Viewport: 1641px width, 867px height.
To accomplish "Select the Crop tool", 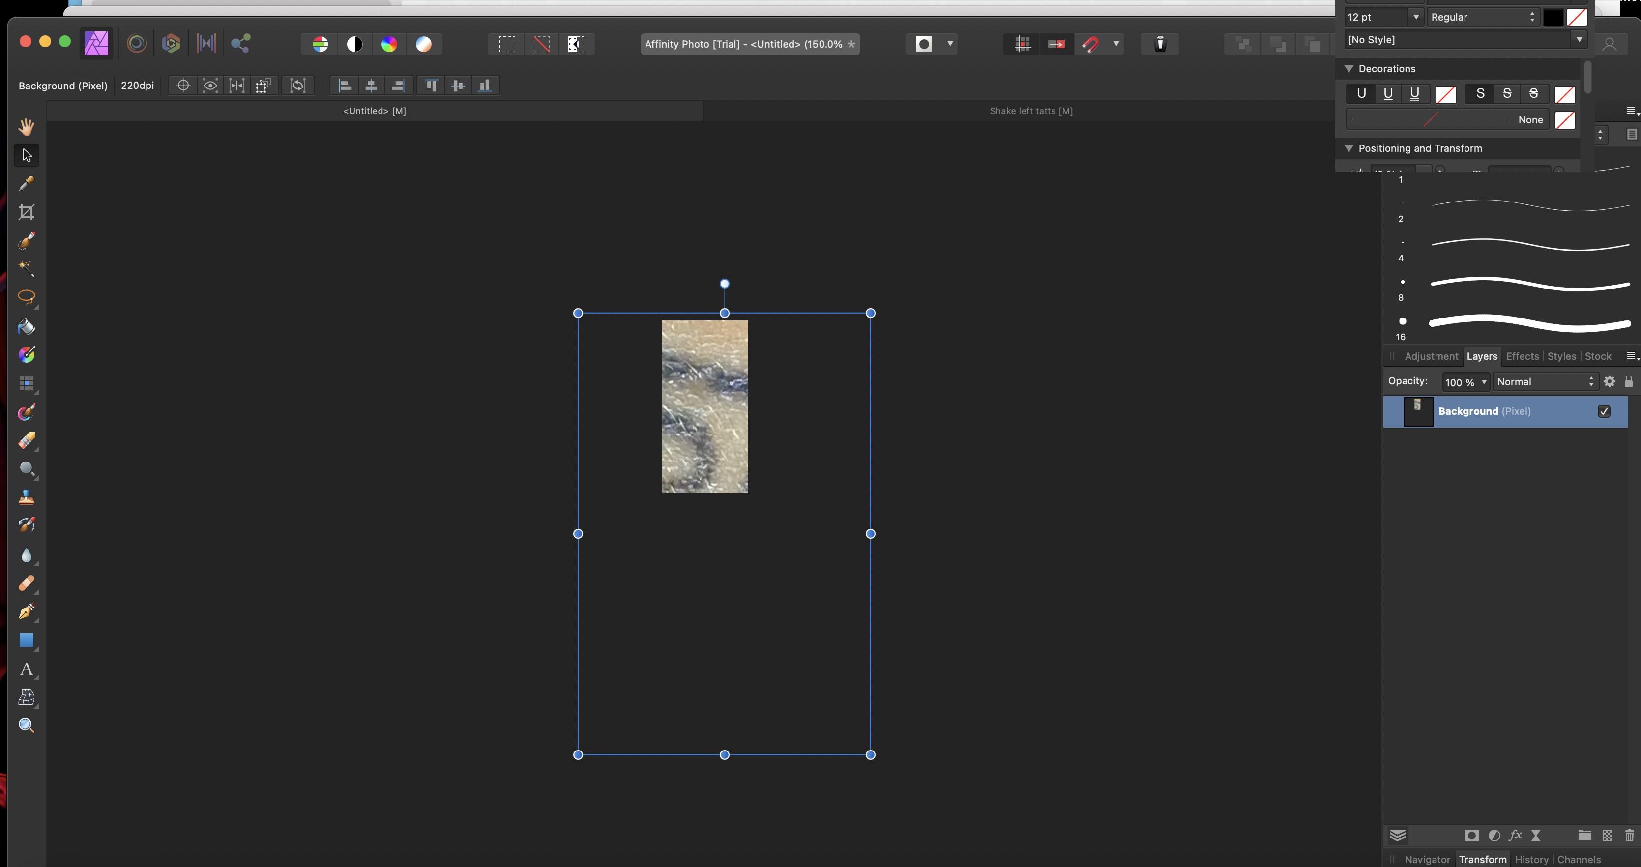I will coord(27,213).
